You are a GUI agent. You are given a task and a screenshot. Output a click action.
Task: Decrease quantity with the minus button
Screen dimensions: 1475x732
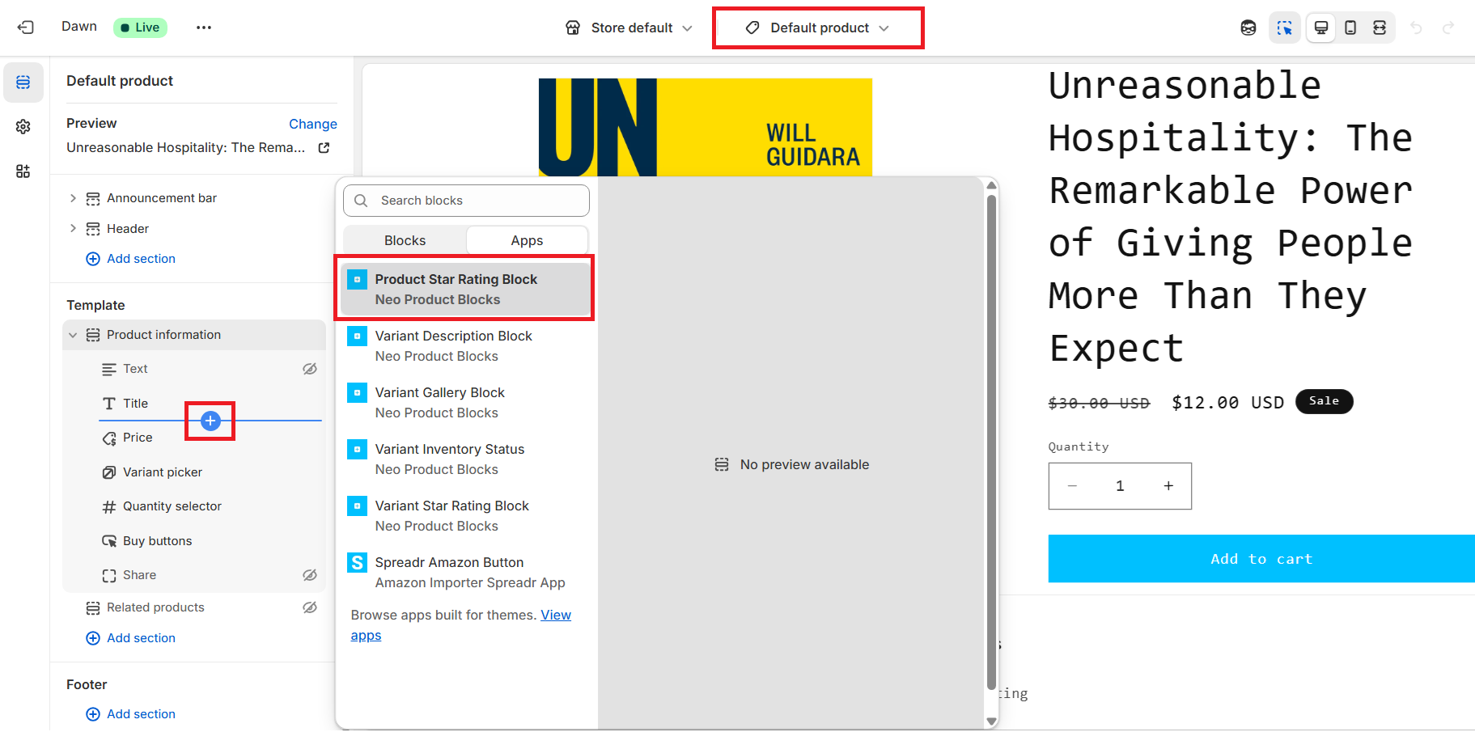click(x=1072, y=486)
